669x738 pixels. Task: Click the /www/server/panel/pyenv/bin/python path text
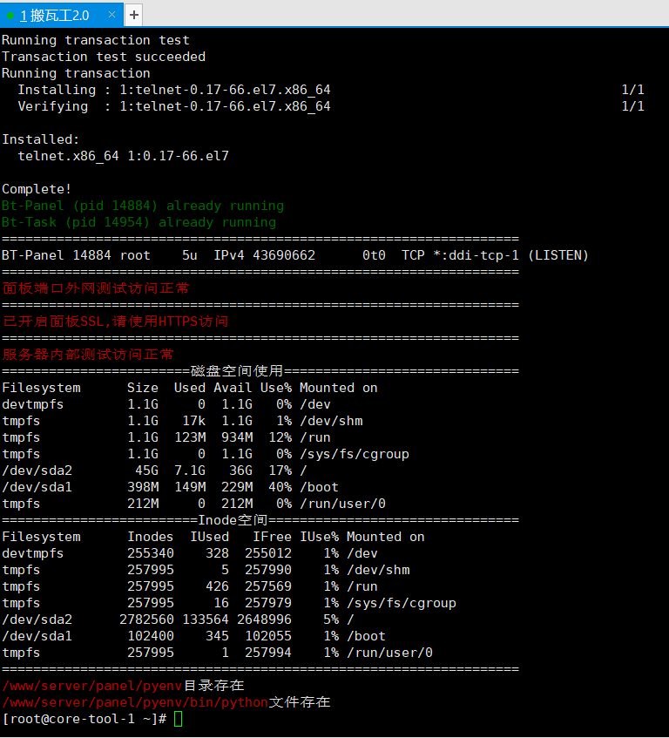click(x=135, y=702)
